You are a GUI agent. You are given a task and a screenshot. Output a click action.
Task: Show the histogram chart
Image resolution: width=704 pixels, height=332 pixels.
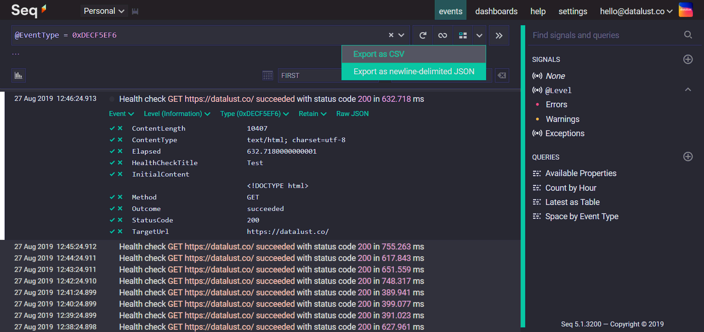point(18,75)
